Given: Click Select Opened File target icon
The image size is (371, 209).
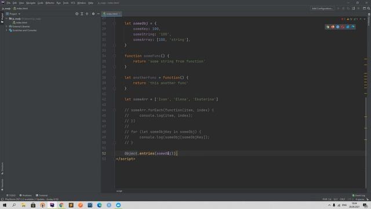Looking at the screenshot, I should pyautogui.click(x=77, y=14).
